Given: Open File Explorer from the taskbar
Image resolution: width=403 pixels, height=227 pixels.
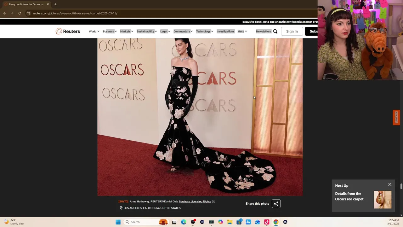Looking at the screenshot, I should coord(230,222).
